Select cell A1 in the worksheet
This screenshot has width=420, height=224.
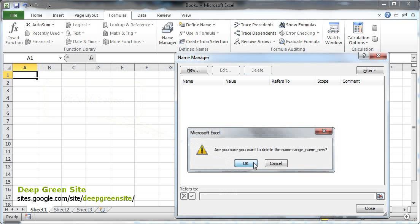pos(25,75)
